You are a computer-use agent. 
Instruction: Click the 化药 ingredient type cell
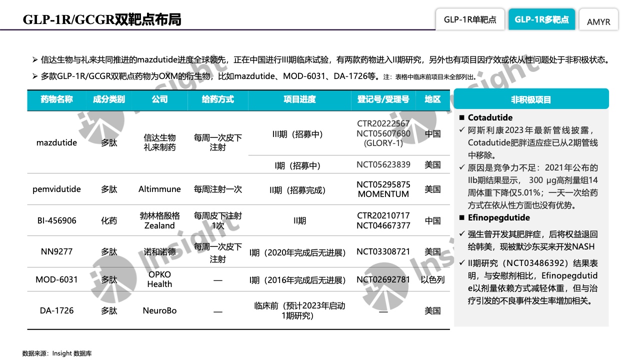109,220
